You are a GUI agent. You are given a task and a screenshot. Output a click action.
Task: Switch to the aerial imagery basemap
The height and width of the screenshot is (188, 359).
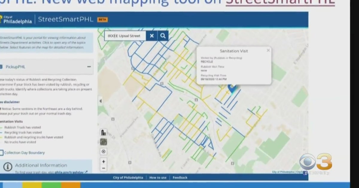click(x=104, y=142)
